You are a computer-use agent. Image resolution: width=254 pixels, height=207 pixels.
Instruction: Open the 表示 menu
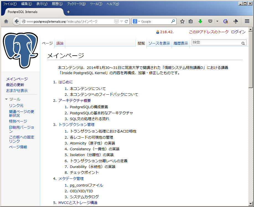point(42,4)
